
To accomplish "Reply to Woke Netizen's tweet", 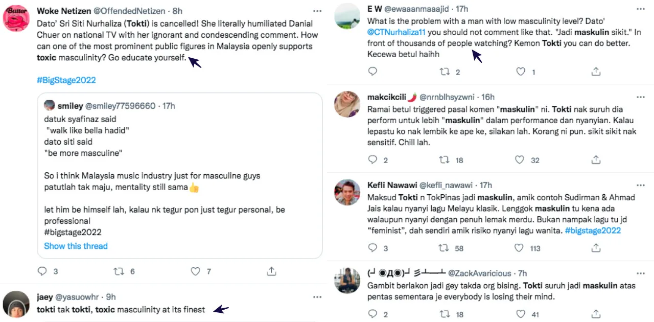I will tap(43, 271).
